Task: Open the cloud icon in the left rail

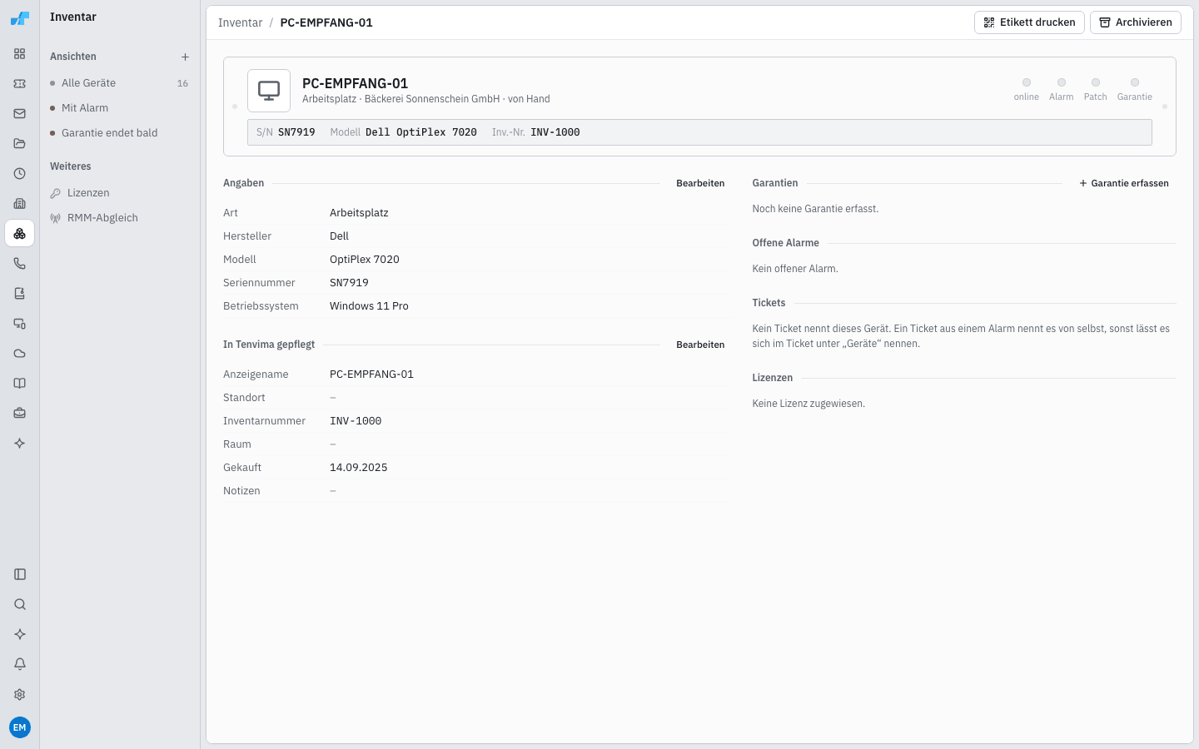Action: point(20,354)
